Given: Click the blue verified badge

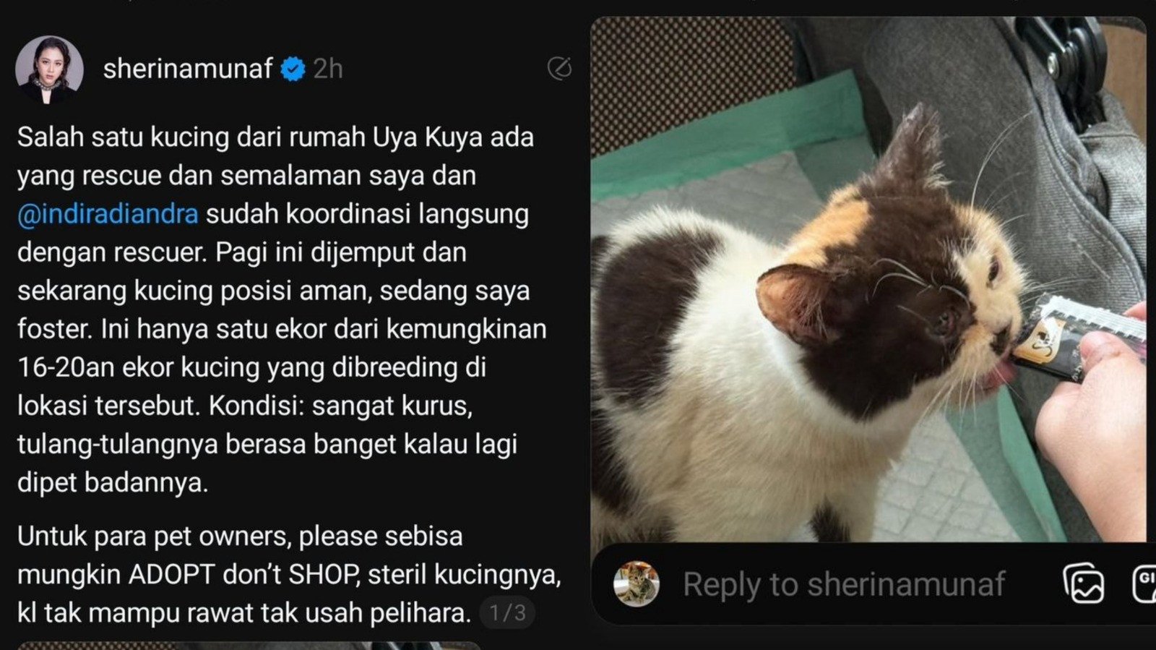Looking at the screenshot, I should (x=293, y=69).
